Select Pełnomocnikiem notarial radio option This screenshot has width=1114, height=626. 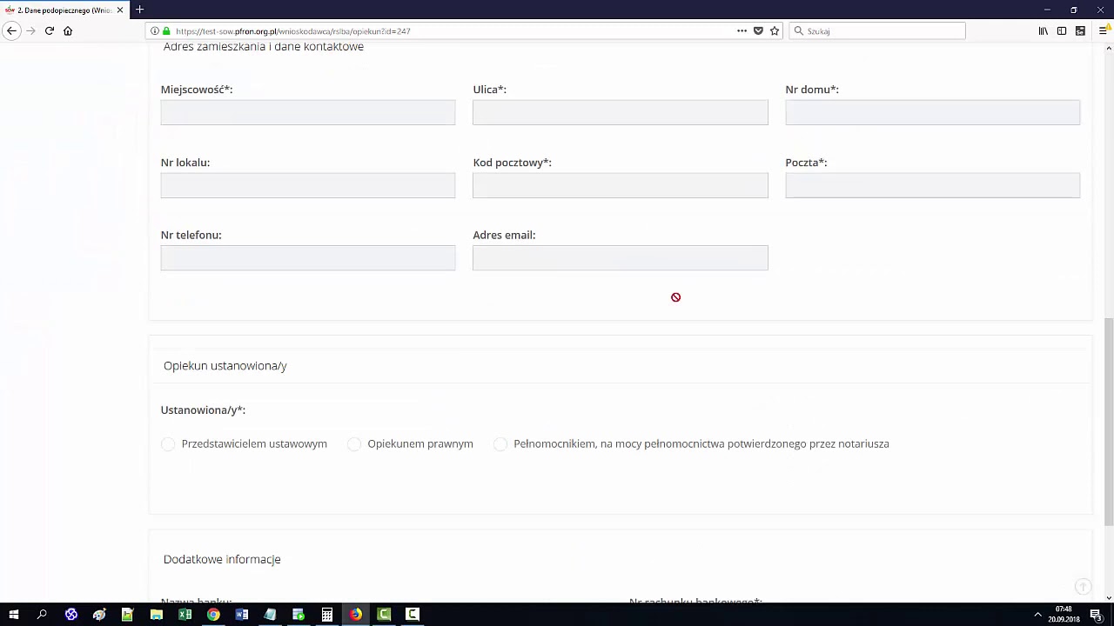(x=500, y=444)
